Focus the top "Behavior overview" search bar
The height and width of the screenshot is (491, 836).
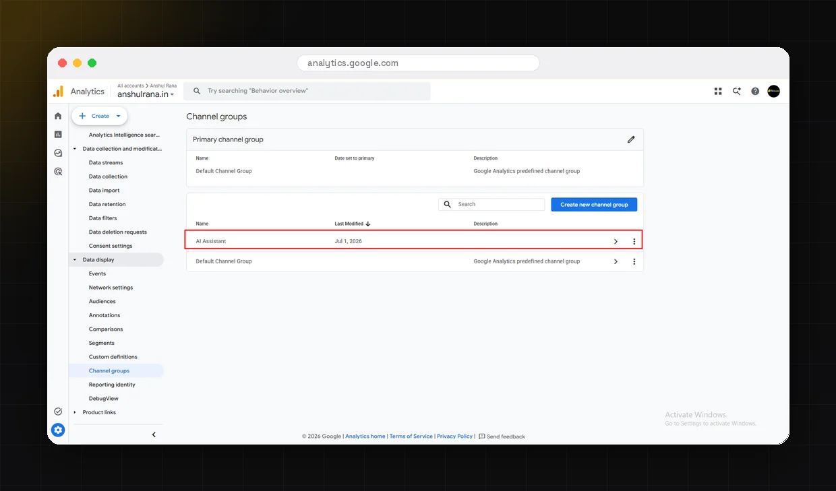(307, 91)
